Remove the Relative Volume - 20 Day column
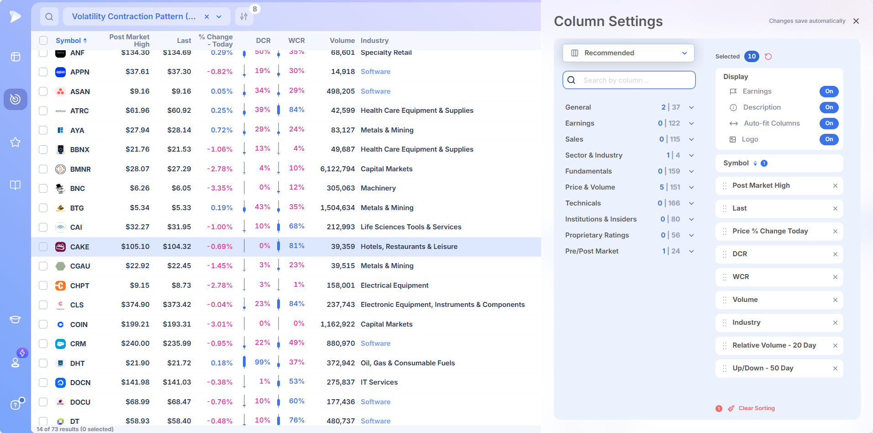This screenshot has width=873, height=433. [835, 346]
